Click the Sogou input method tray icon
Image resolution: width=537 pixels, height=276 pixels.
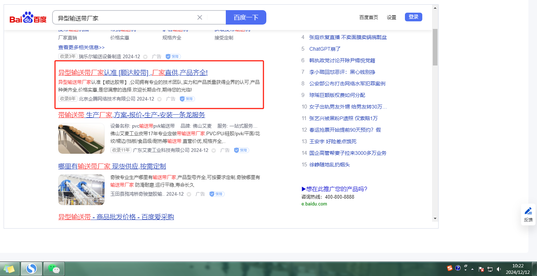point(450,268)
